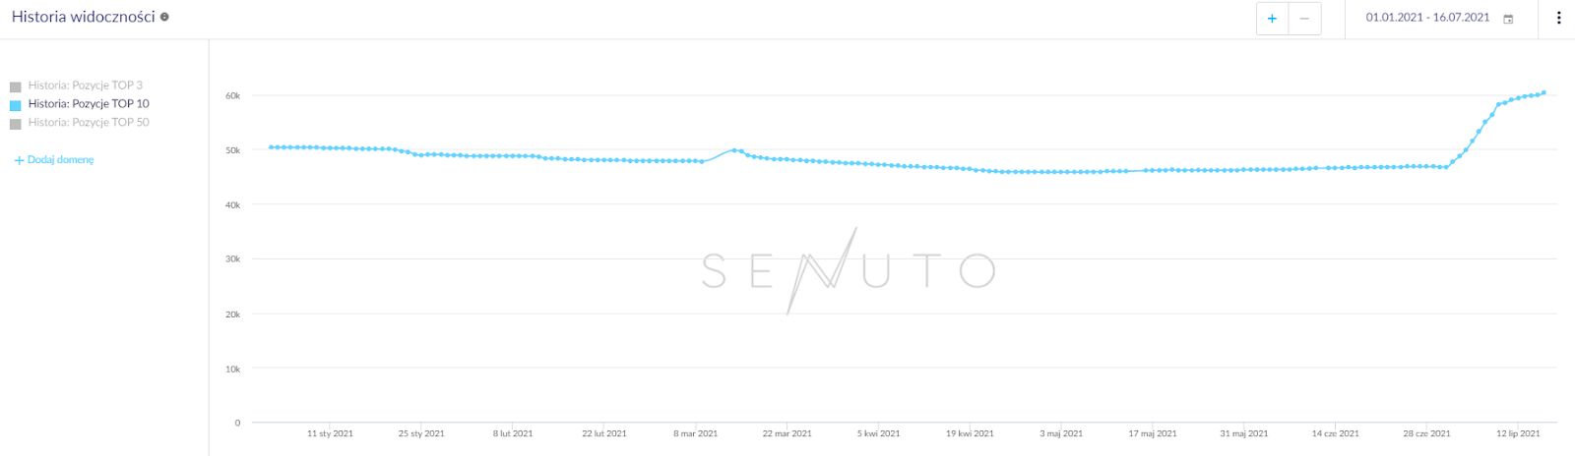Click the 60k y-axis label

point(232,96)
